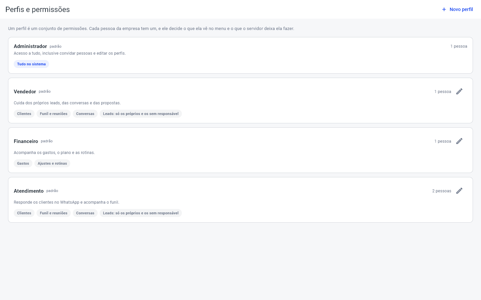Viewport: 481px width, 300px height.
Task: Click the Gastos chip in Financeiro card
Action: tap(23, 163)
